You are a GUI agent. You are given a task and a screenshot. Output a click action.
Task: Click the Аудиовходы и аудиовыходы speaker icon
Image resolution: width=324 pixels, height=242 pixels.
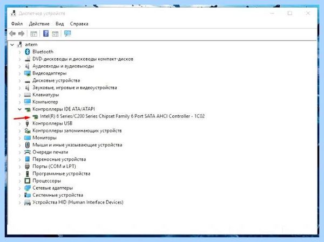pos(27,66)
